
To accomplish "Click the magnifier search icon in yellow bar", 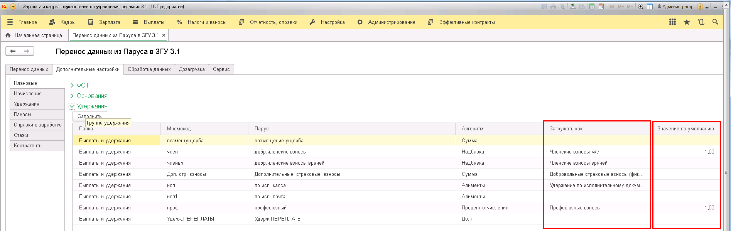I will tap(715, 22).
